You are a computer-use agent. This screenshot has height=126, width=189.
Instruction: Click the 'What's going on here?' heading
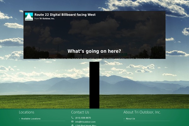click(94, 51)
